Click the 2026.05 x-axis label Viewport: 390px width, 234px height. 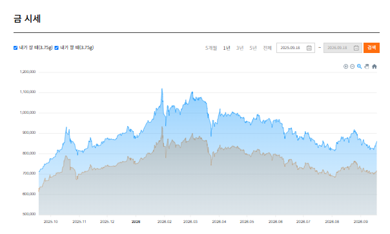(x=247, y=222)
